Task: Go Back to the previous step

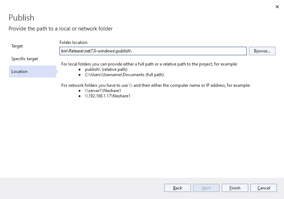Action: tap(177, 188)
